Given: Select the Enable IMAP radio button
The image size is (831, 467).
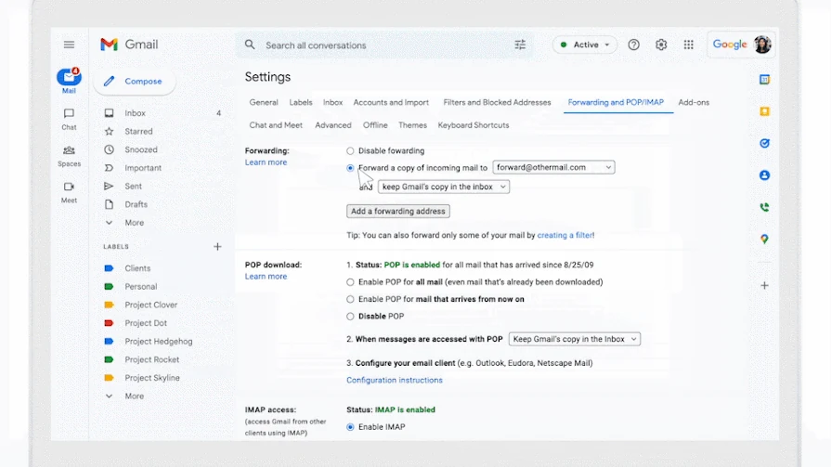Looking at the screenshot, I should 350,427.
